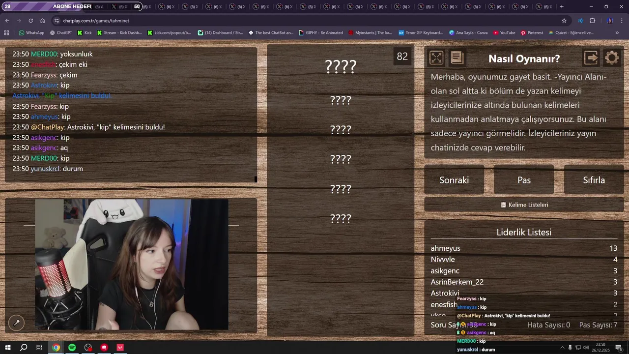Click the browser back arrow
The image size is (629, 354).
click(7, 21)
